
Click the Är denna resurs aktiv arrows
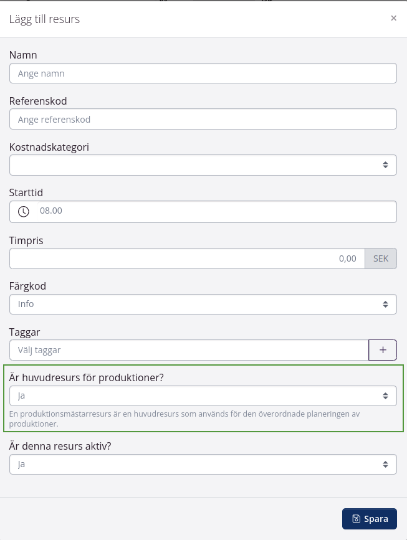(385, 464)
